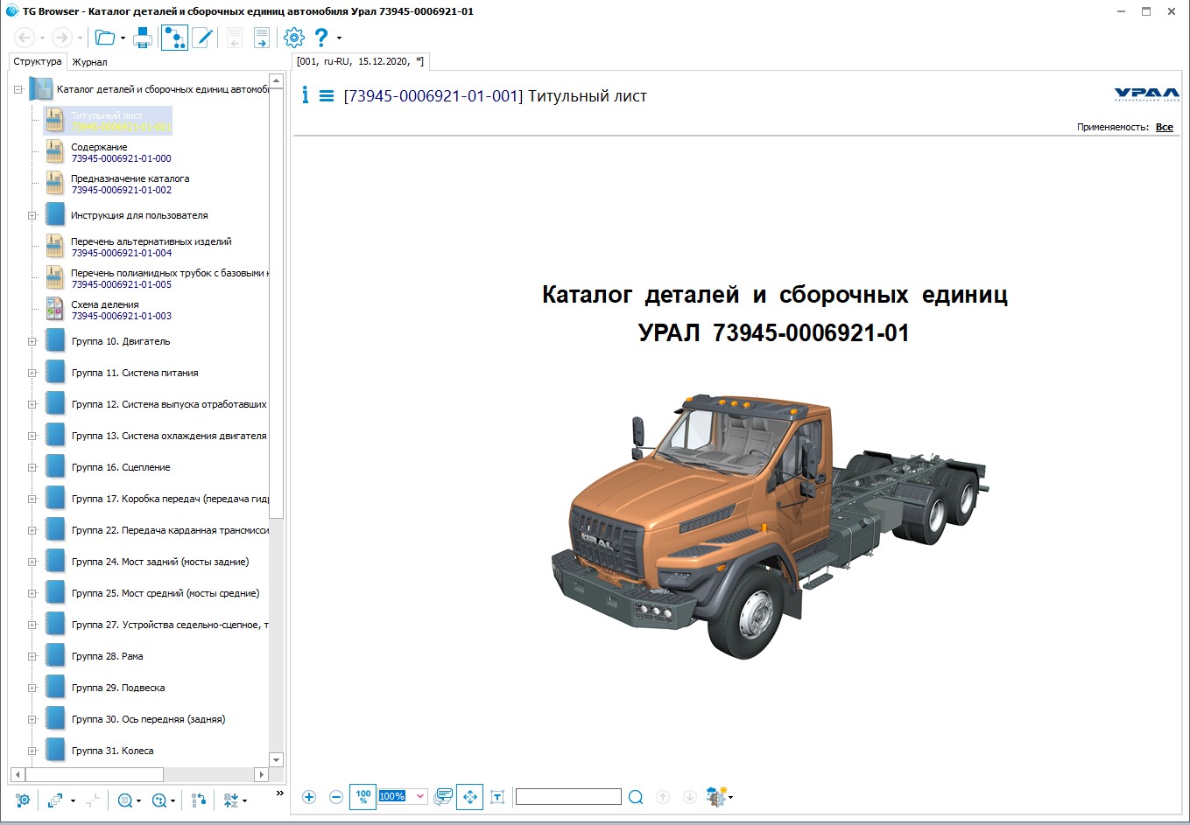This screenshot has width=1190, height=825.
Task: Reset zoom with the 100% icon
Action: (363, 797)
